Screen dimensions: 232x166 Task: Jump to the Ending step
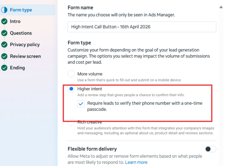click(x=17, y=68)
